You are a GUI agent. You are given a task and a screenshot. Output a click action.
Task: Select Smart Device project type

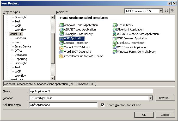point(23,46)
